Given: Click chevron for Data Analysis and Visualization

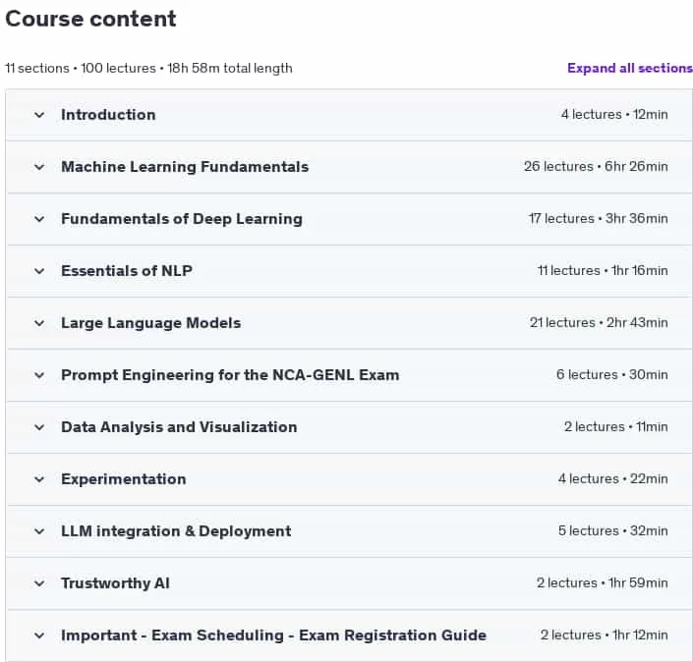Looking at the screenshot, I should (x=39, y=427).
